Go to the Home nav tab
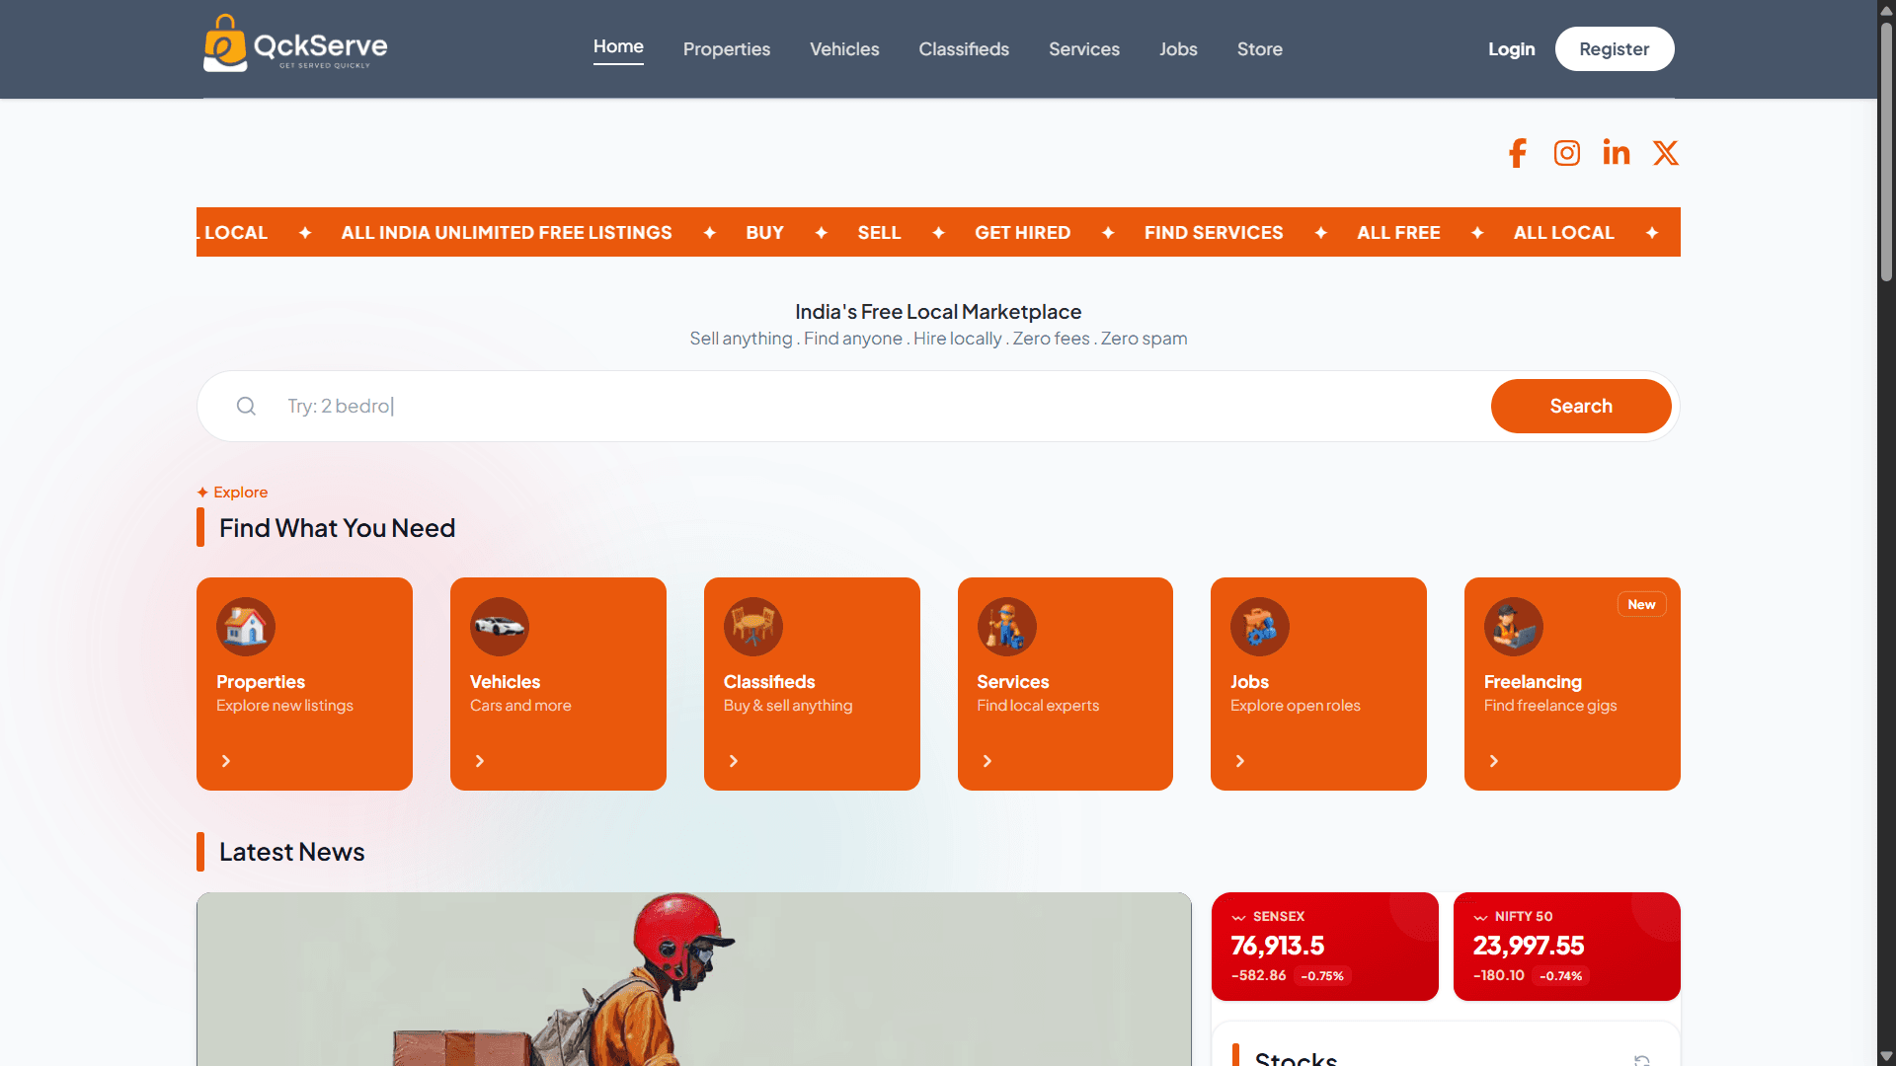The width and height of the screenshot is (1896, 1066). 618,47
